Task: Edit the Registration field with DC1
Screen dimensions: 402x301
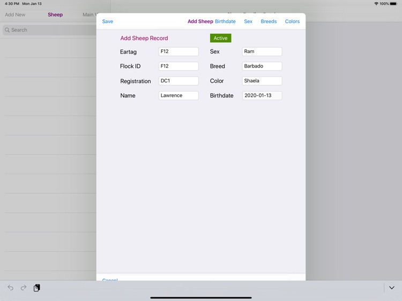Action: [x=178, y=81]
